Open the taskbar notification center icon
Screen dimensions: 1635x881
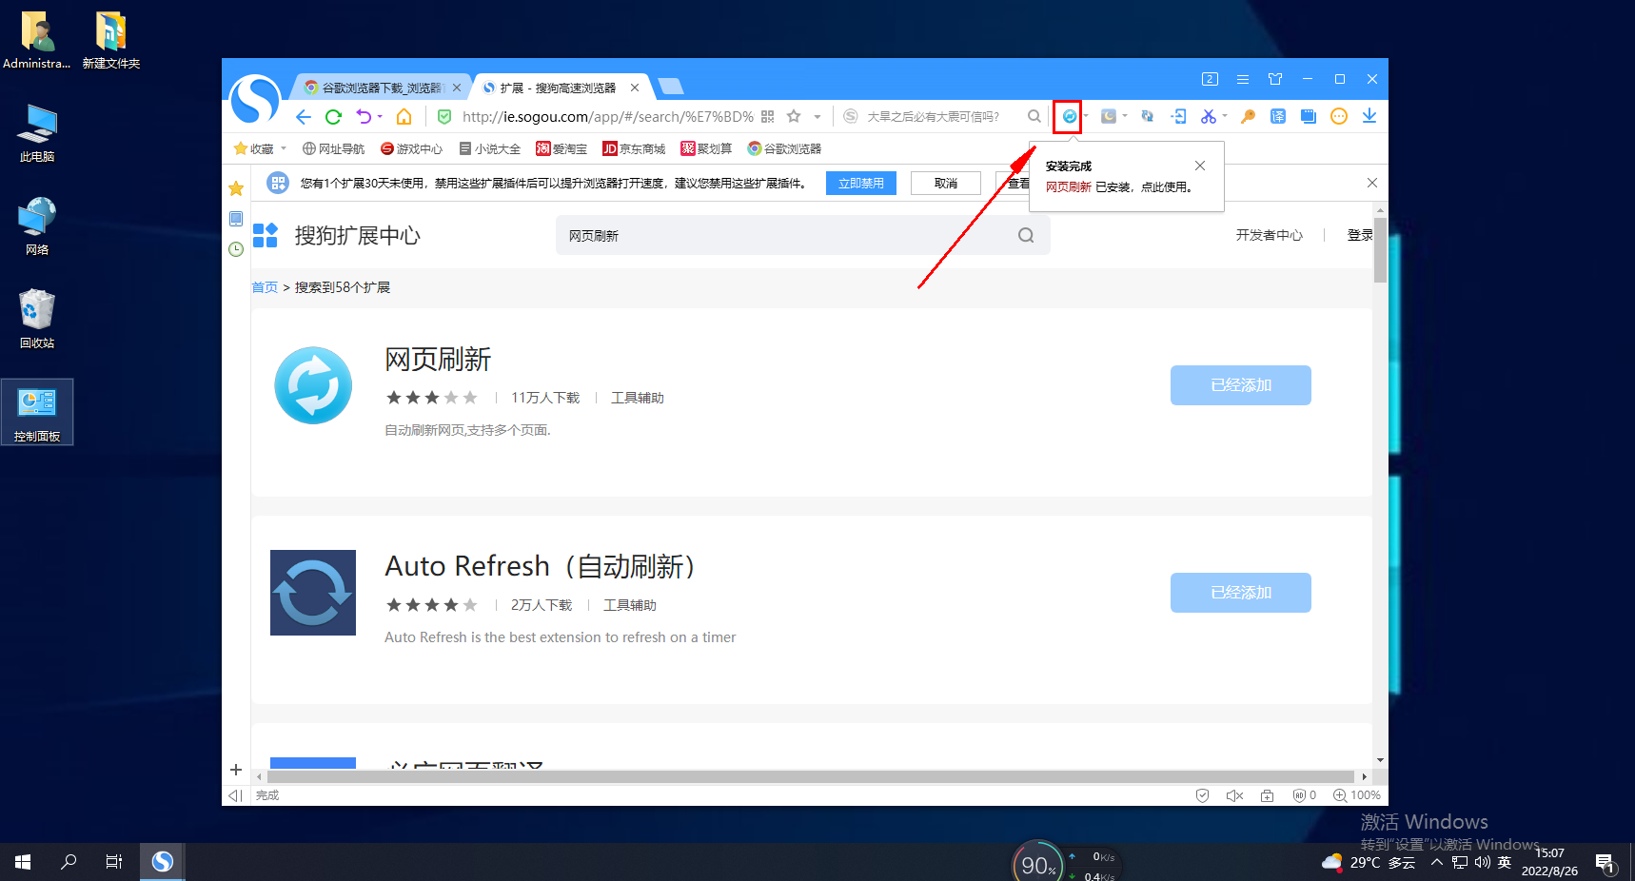[x=1605, y=863]
